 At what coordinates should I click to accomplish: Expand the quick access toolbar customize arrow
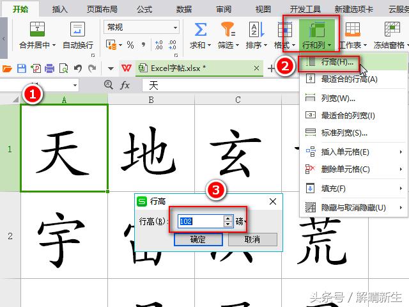111,68
